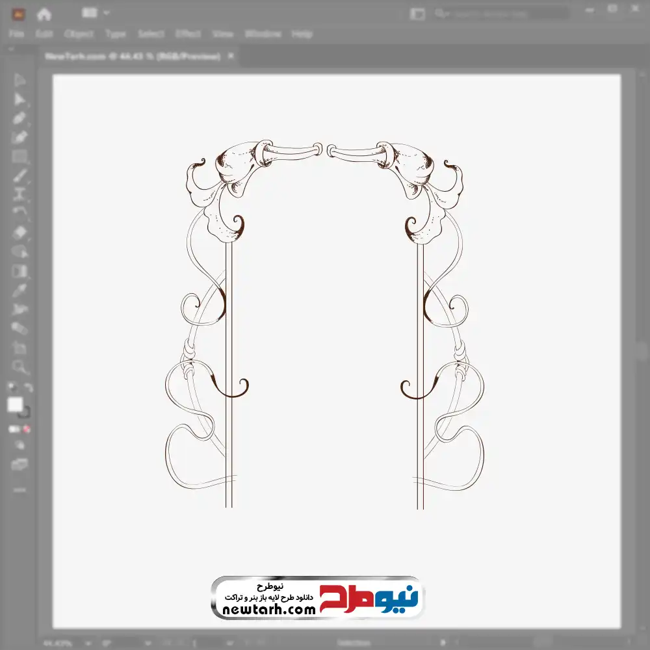Select the Direct Selection tool
This screenshot has width=650, height=650.
(x=19, y=99)
